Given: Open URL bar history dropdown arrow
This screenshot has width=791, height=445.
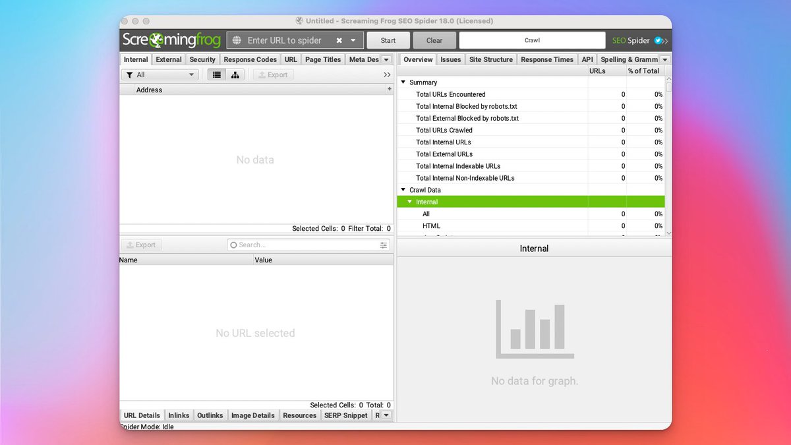Looking at the screenshot, I should [x=353, y=40].
